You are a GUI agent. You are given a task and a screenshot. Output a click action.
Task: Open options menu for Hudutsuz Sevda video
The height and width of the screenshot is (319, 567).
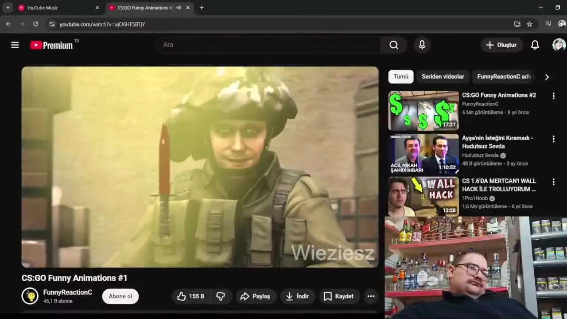click(553, 139)
